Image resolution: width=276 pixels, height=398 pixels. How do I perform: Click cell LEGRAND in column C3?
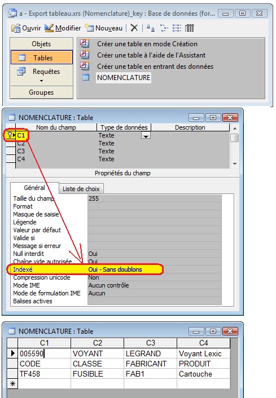(150, 353)
